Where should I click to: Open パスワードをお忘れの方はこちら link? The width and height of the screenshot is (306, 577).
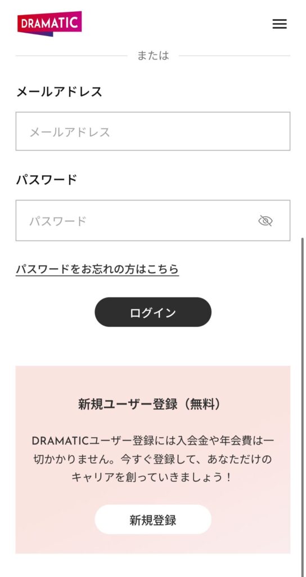97,269
